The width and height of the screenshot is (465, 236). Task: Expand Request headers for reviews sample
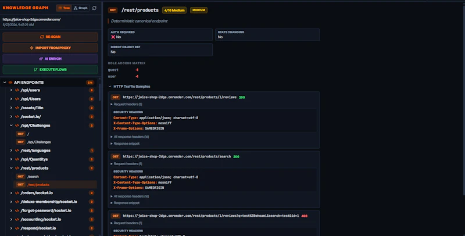[127, 105]
